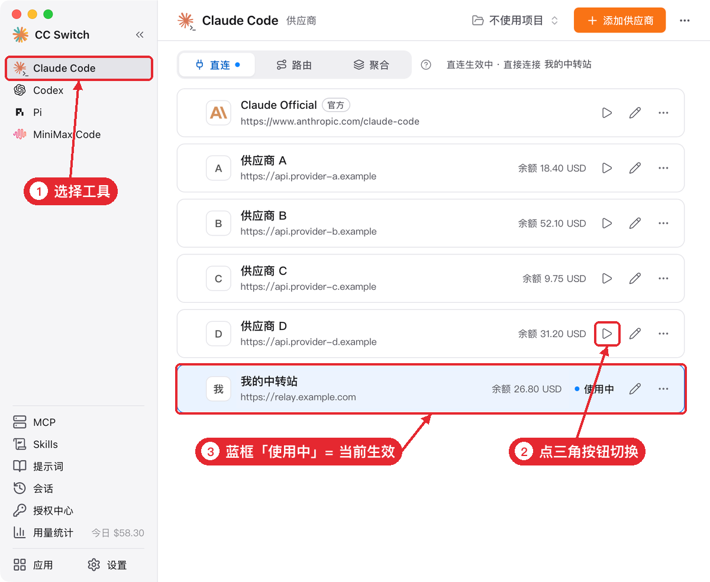Activate 供应商 A with its play button

607,168
